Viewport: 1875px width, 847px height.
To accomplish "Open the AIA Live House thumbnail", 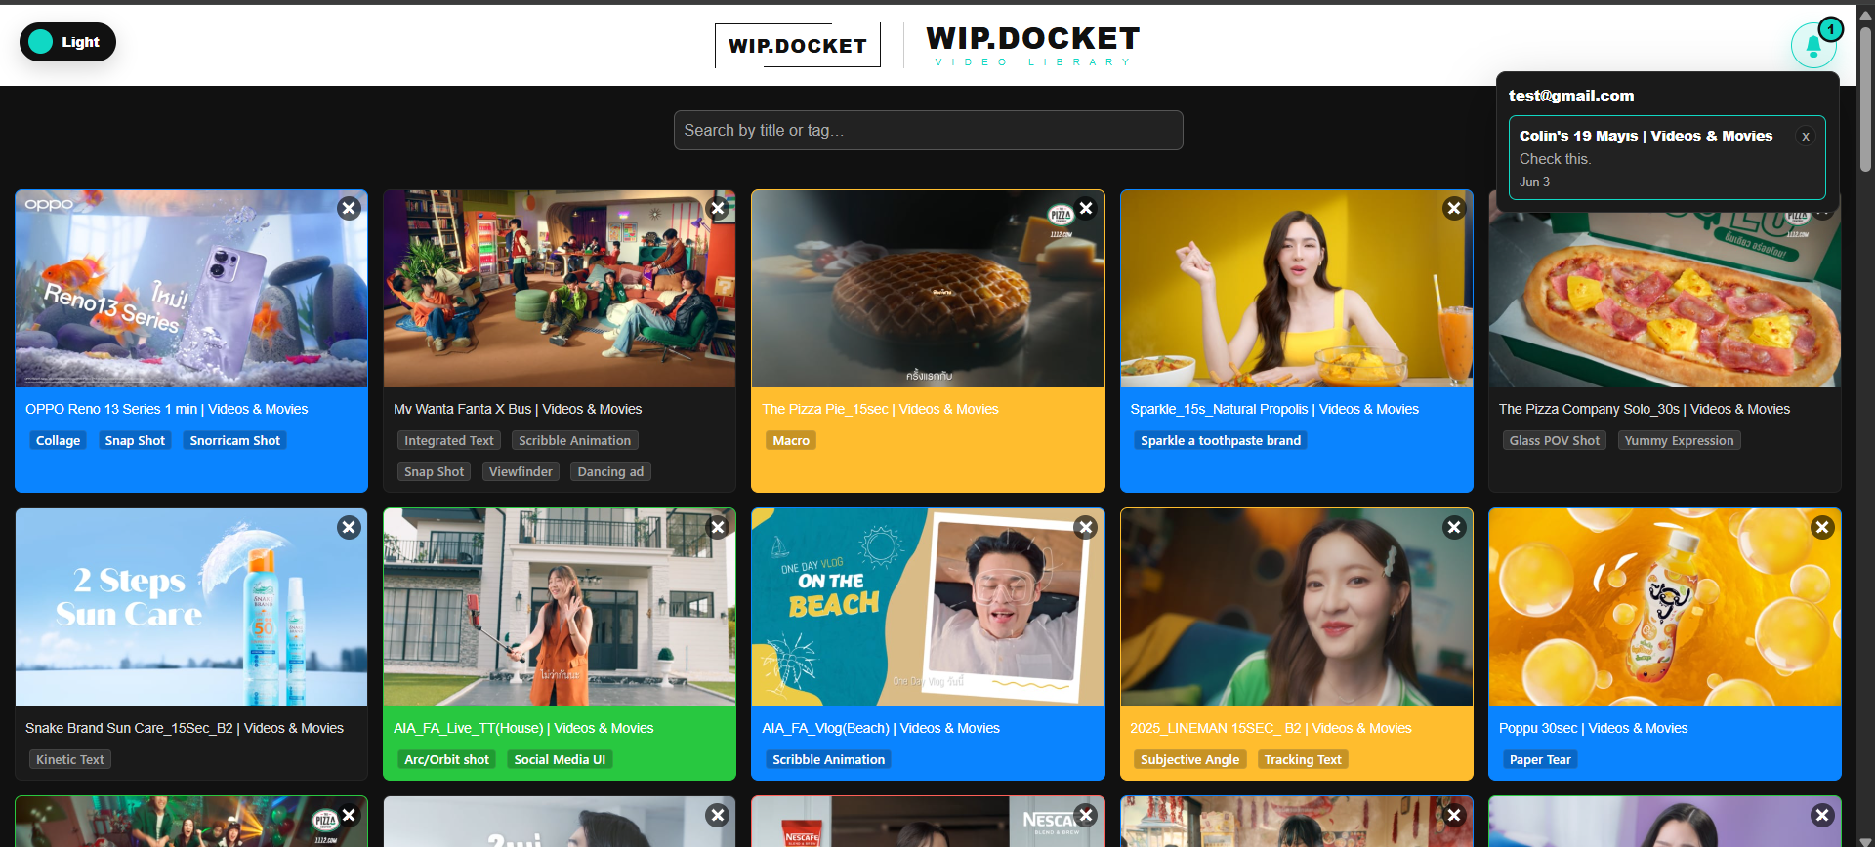I will [560, 607].
